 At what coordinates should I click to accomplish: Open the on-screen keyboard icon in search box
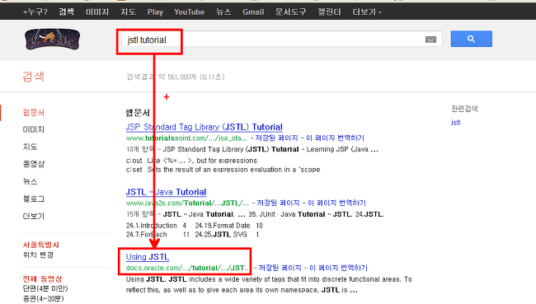(430, 40)
